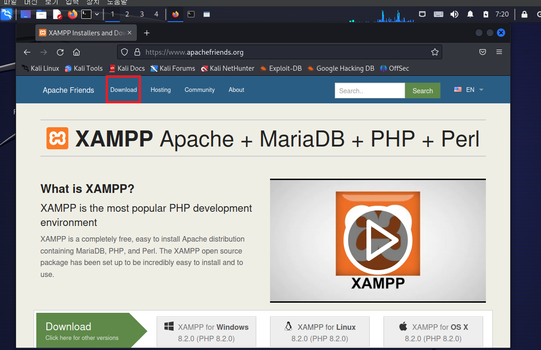
Task: Open a new browser tab
Action: point(147,33)
